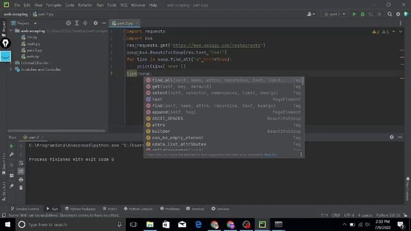Open run configuration wrench in Run panel
Image resolution: width=411 pixels, height=231 pixels.
point(12,154)
